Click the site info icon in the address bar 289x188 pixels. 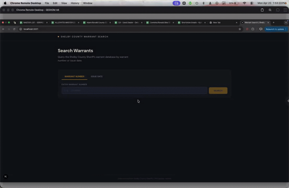point(20,29)
